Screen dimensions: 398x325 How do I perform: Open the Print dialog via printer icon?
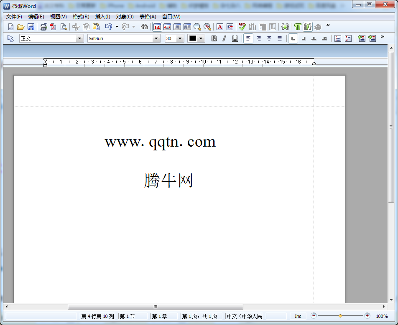click(x=43, y=27)
